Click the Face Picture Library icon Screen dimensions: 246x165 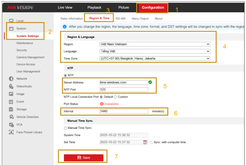[x=11, y=132]
